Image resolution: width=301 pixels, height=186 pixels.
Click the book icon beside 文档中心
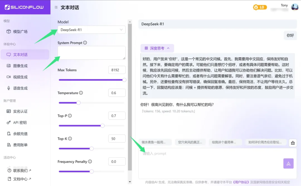9,179
